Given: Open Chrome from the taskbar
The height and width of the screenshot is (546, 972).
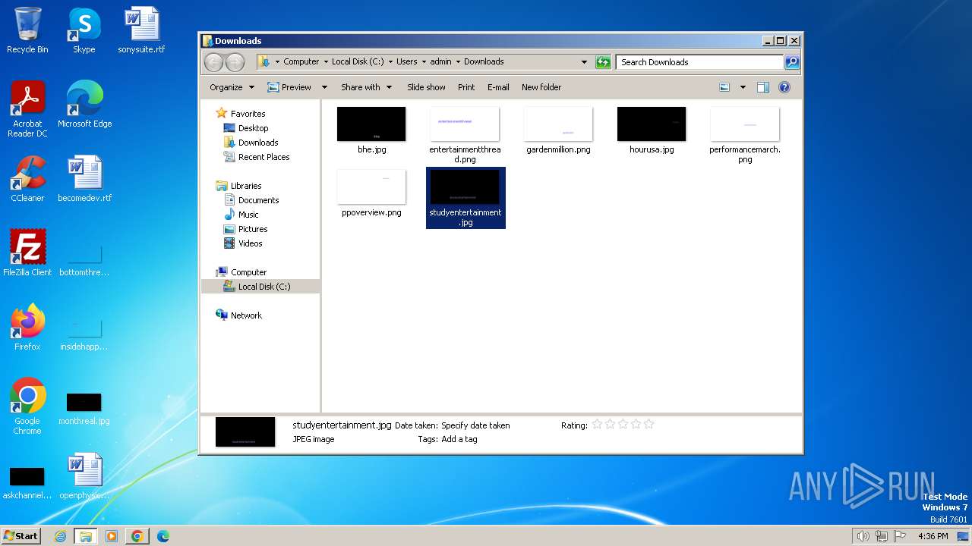Looking at the screenshot, I should 137,536.
